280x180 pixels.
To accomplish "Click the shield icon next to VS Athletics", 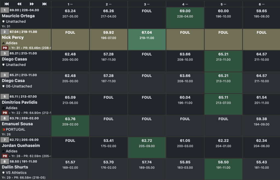I will click(x=3, y=173).
